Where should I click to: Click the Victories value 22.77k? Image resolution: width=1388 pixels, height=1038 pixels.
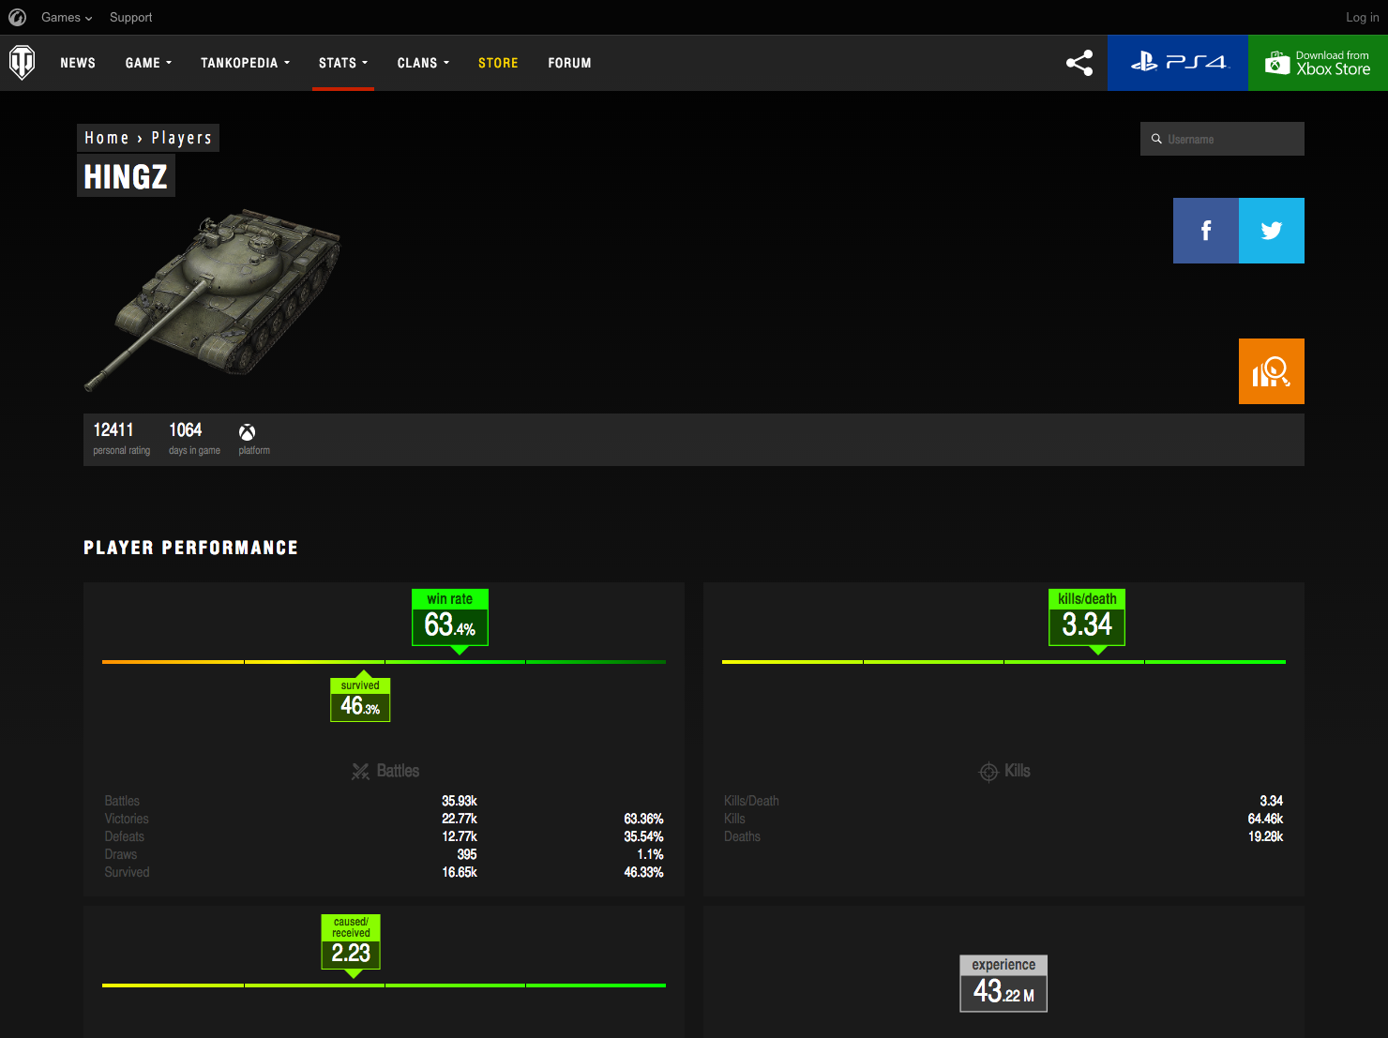pos(460,819)
